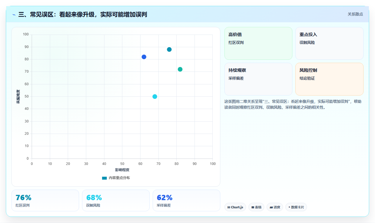Open the 高价值 红区误判 card
The width and height of the screenshot is (375, 223).
coord(258,43)
